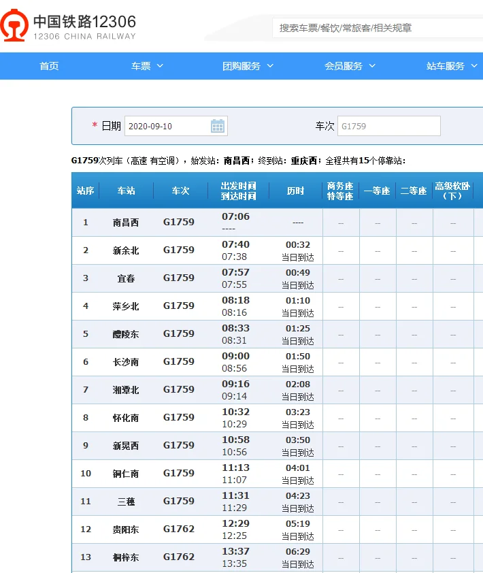Select station 湘潭北 in the table
Image resolution: width=483 pixels, height=573 pixels.
[x=126, y=390]
